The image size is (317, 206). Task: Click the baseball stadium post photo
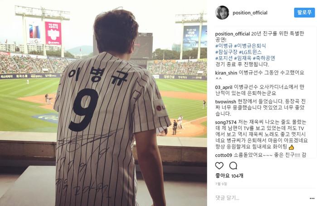pos(103,103)
